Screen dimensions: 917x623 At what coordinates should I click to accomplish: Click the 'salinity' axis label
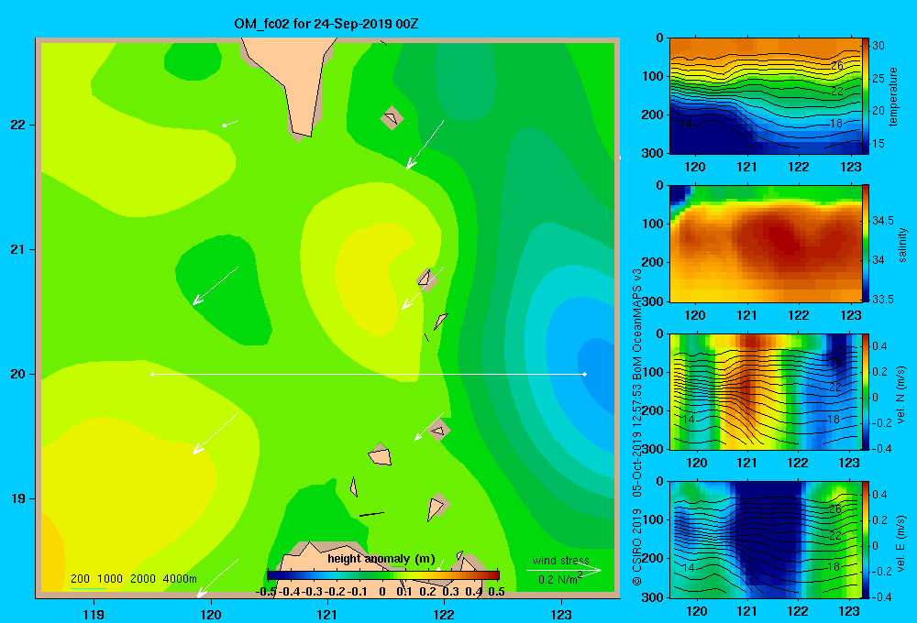tap(901, 245)
